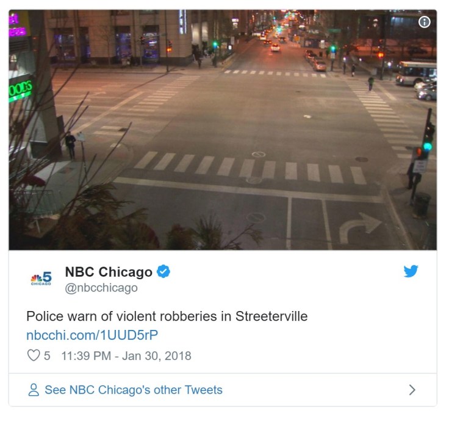Click the pedestrian on left sidewalk

70,145
